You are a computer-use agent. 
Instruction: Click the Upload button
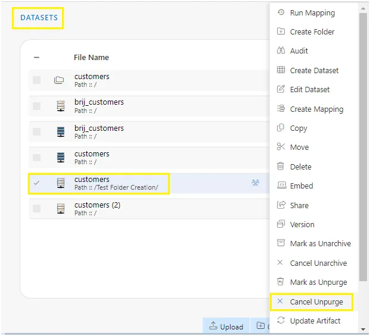tap(226, 326)
